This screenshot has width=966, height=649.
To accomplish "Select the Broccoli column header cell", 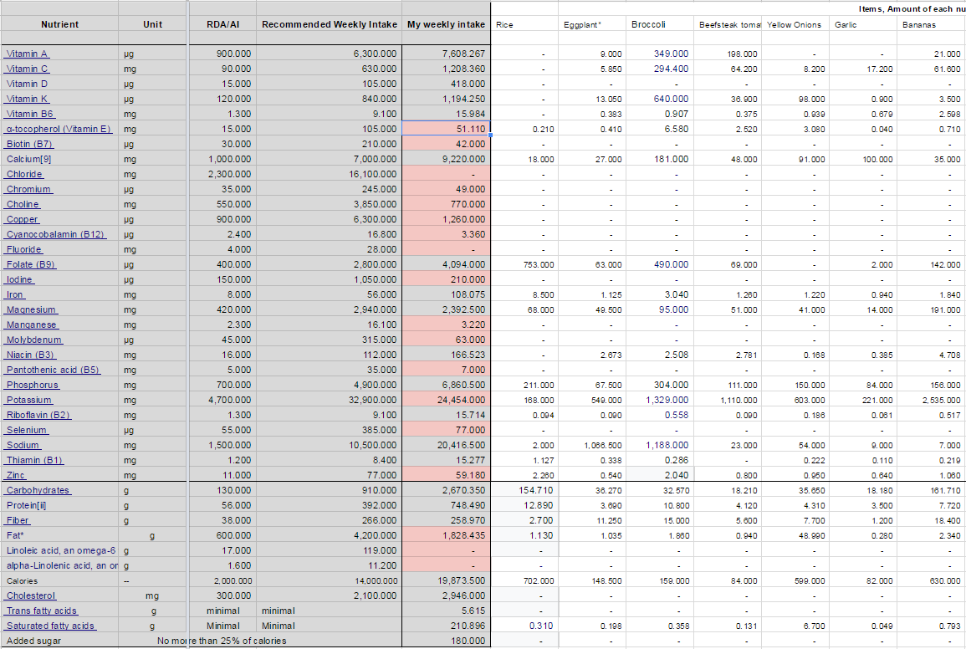I will pyautogui.click(x=659, y=24).
